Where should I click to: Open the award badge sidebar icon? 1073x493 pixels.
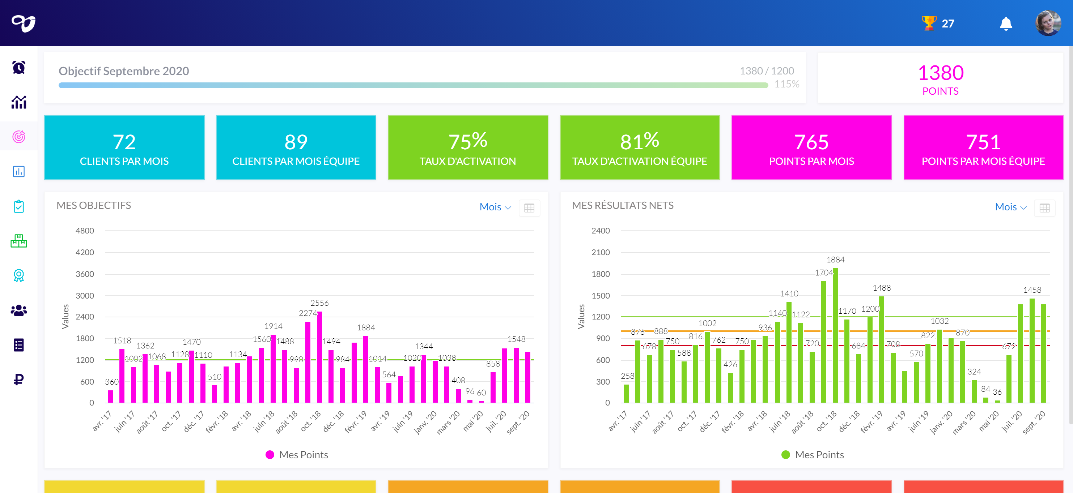pos(19,275)
